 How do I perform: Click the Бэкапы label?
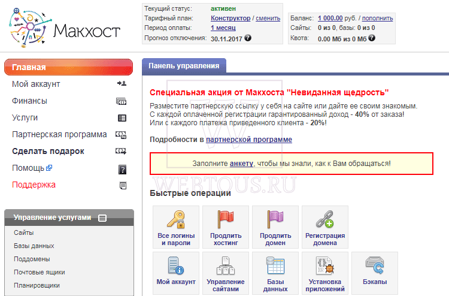click(x=375, y=282)
